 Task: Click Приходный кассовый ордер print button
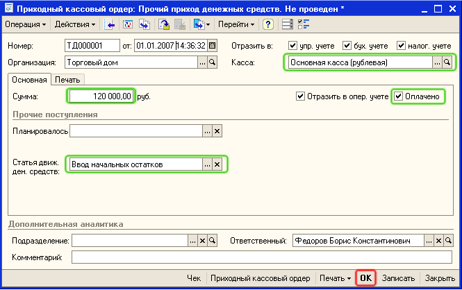point(260,278)
